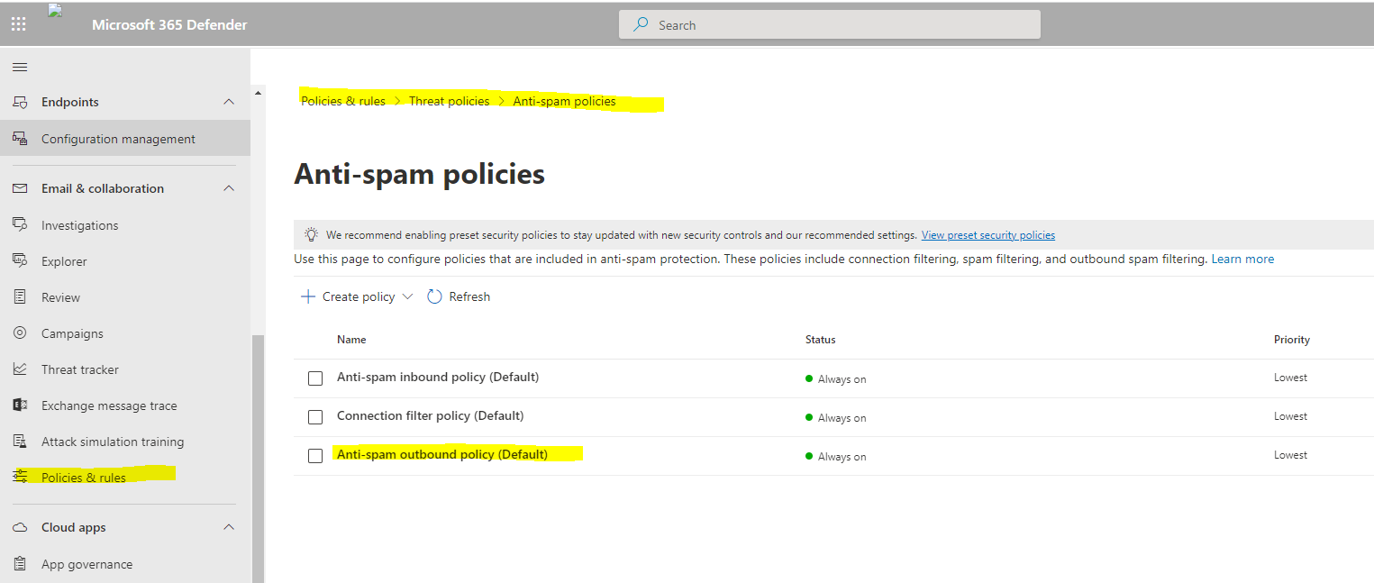The image size is (1374, 583).
Task: Click the View preset security policies link
Action: [988, 235]
